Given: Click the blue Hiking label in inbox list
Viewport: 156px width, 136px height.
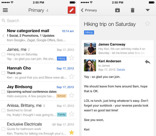Looking at the screenshot, I should [x=62, y=59].
